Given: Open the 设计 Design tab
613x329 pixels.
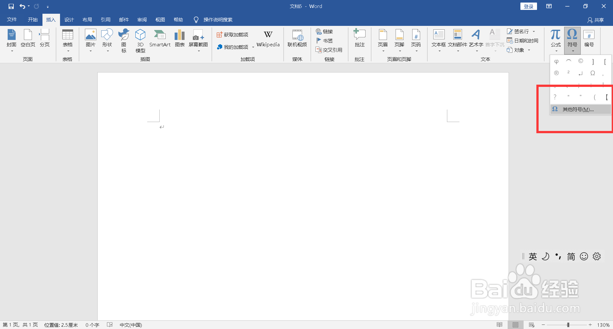Looking at the screenshot, I should pos(69,19).
